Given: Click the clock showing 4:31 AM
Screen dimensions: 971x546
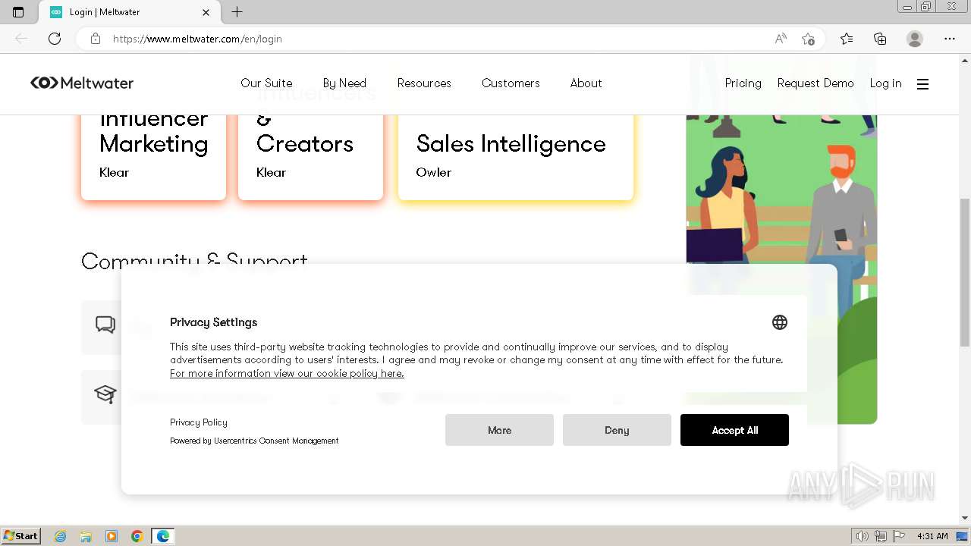Looking at the screenshot, I should [932, 536].
